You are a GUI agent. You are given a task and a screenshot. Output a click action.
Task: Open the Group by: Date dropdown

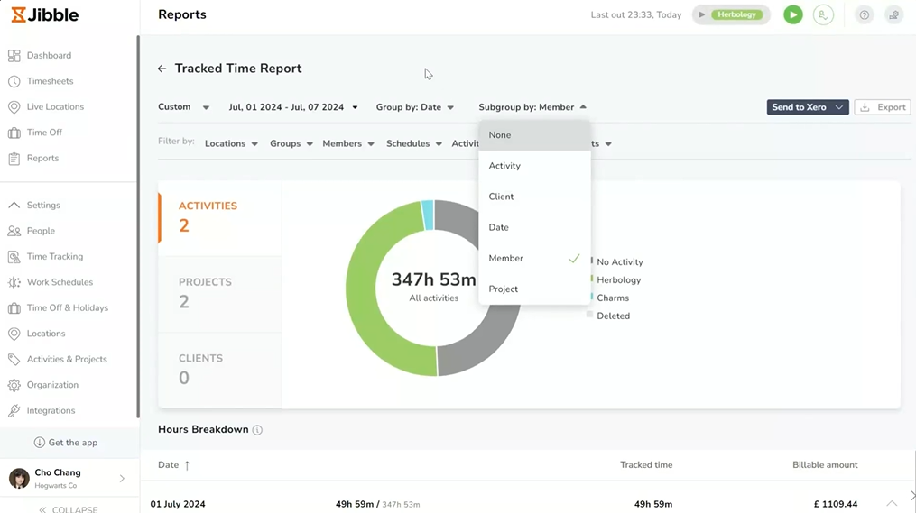415,107
